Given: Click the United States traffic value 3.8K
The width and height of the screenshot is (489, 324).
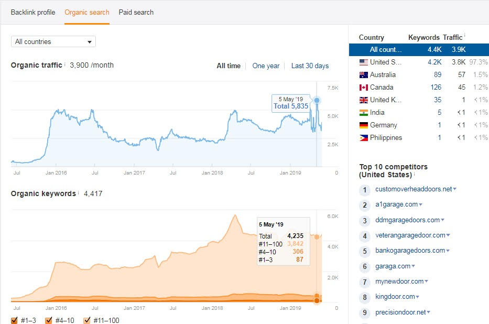Looking at the screenshot, I should 459,62.
